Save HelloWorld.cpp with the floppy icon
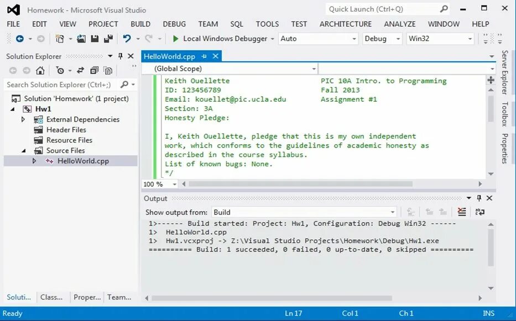Image resolution: width=516 pixels, height=321 pixels. [x=95, y=39]
